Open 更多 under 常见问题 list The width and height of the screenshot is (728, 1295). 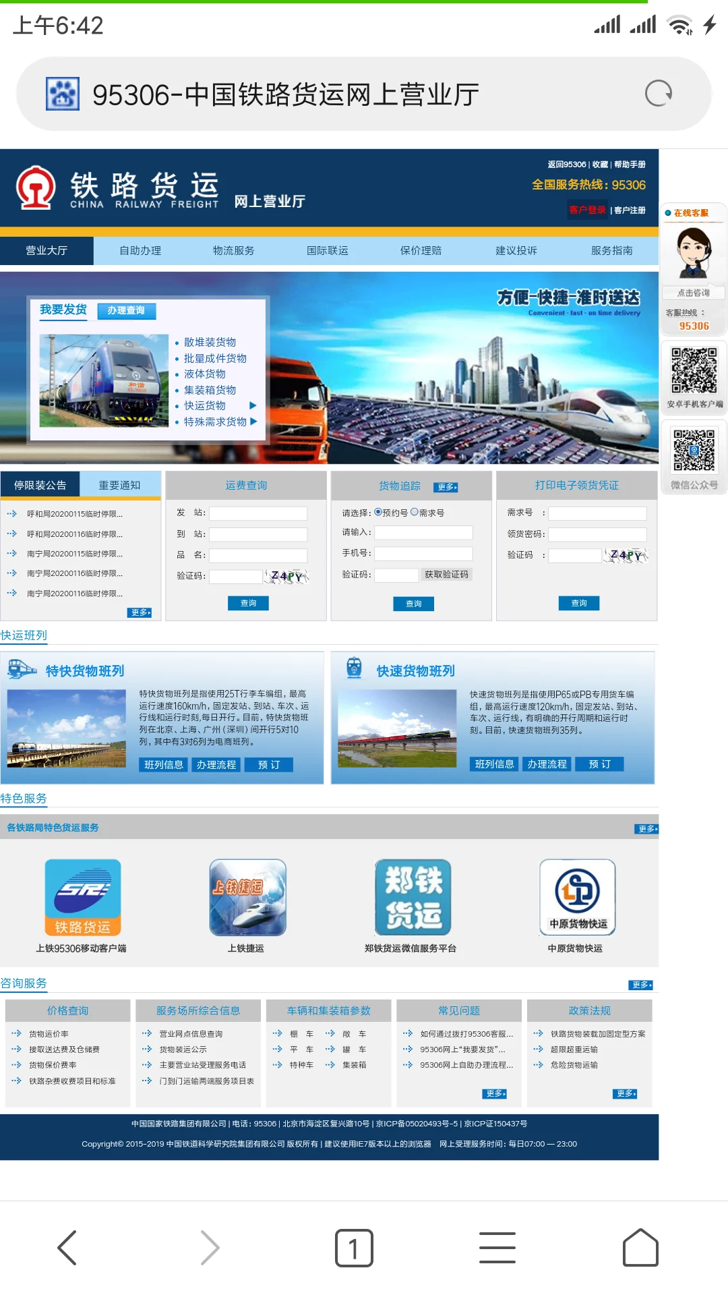[x=495, y=1093]
